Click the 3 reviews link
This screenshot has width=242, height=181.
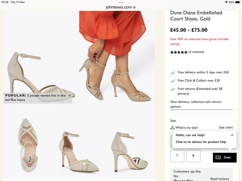pos(195,52)
